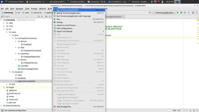199x112 pixels.
Task: Select Run 'InmemoryApplication' with Coverage
Action: [x=79, y=16]
